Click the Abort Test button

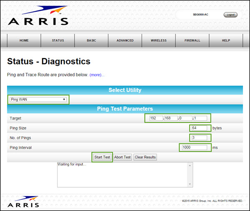(122, 157)
